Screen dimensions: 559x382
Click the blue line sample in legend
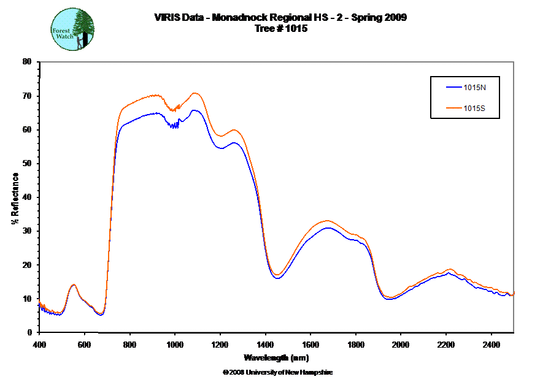453,88
